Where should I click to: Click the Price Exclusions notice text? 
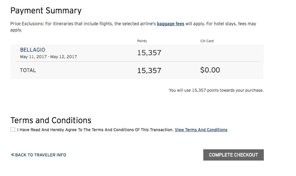83,24
